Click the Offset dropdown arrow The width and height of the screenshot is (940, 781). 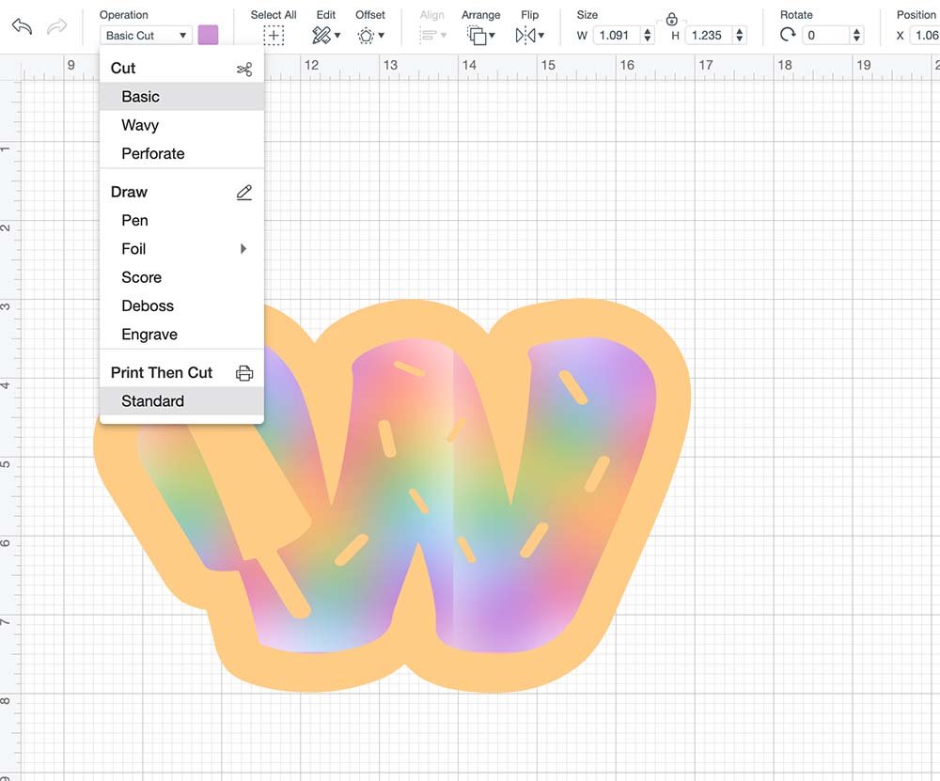tap(382, 36)
